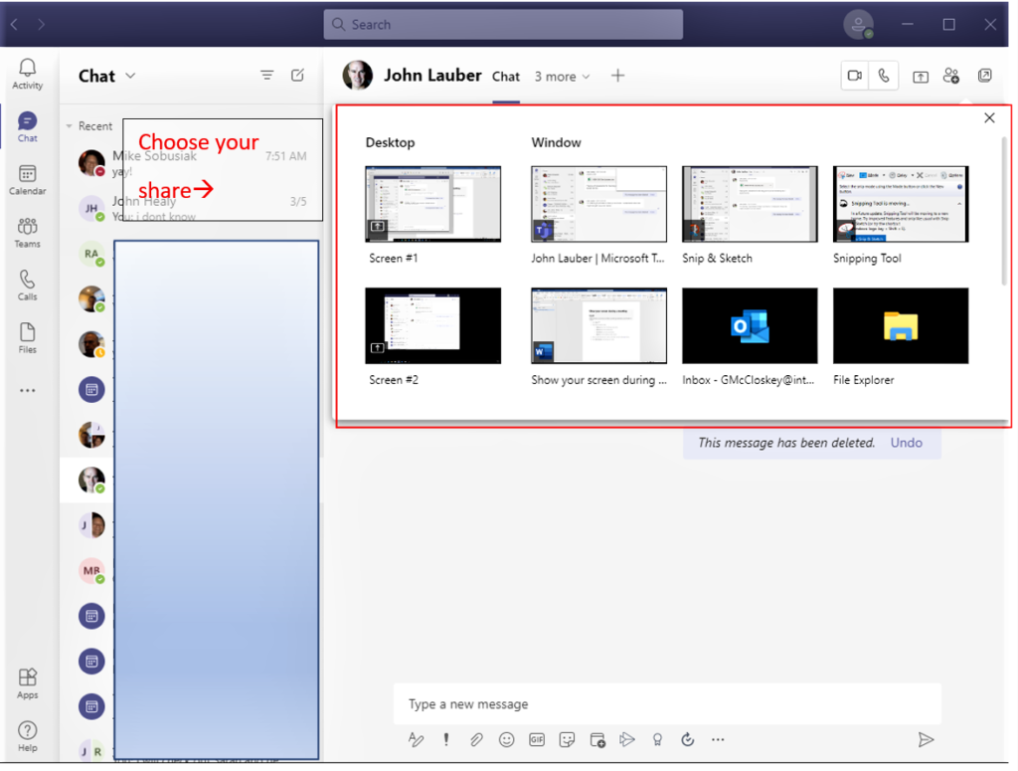Click Undo for deleted message
This screenshot has width=1018, height=771.
coord(907,443)
